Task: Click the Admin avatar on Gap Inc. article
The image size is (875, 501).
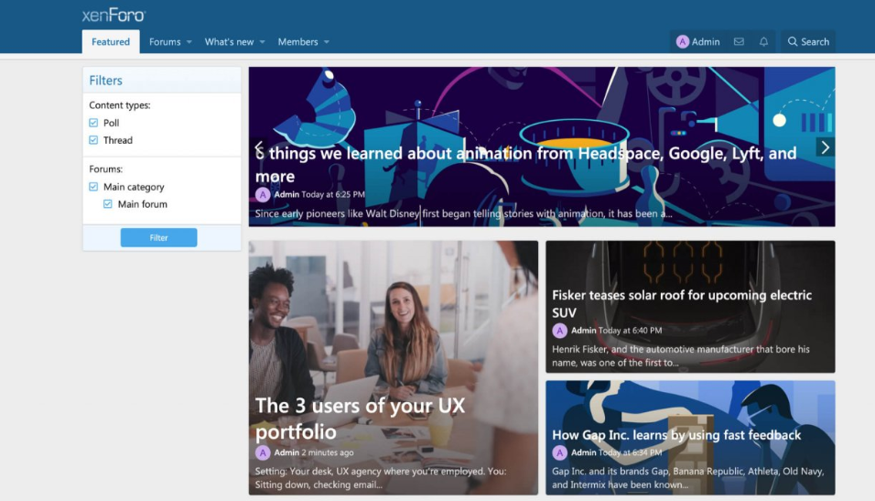Action: [560, 452]
